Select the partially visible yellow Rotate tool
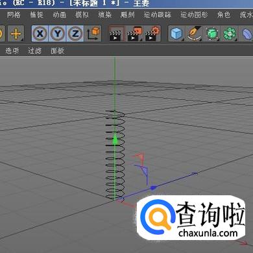The image size is (253, 253). [x=2, y=34]
